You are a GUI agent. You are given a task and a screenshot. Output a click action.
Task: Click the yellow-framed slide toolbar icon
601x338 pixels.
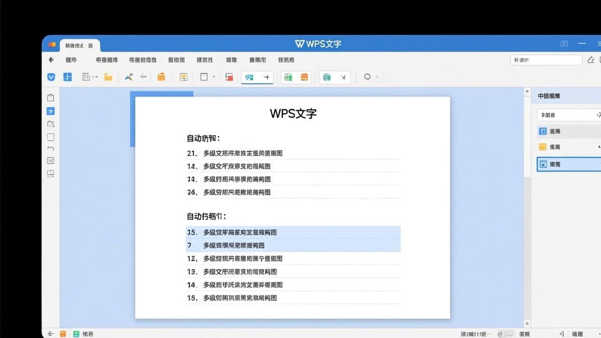click(184, 77)
